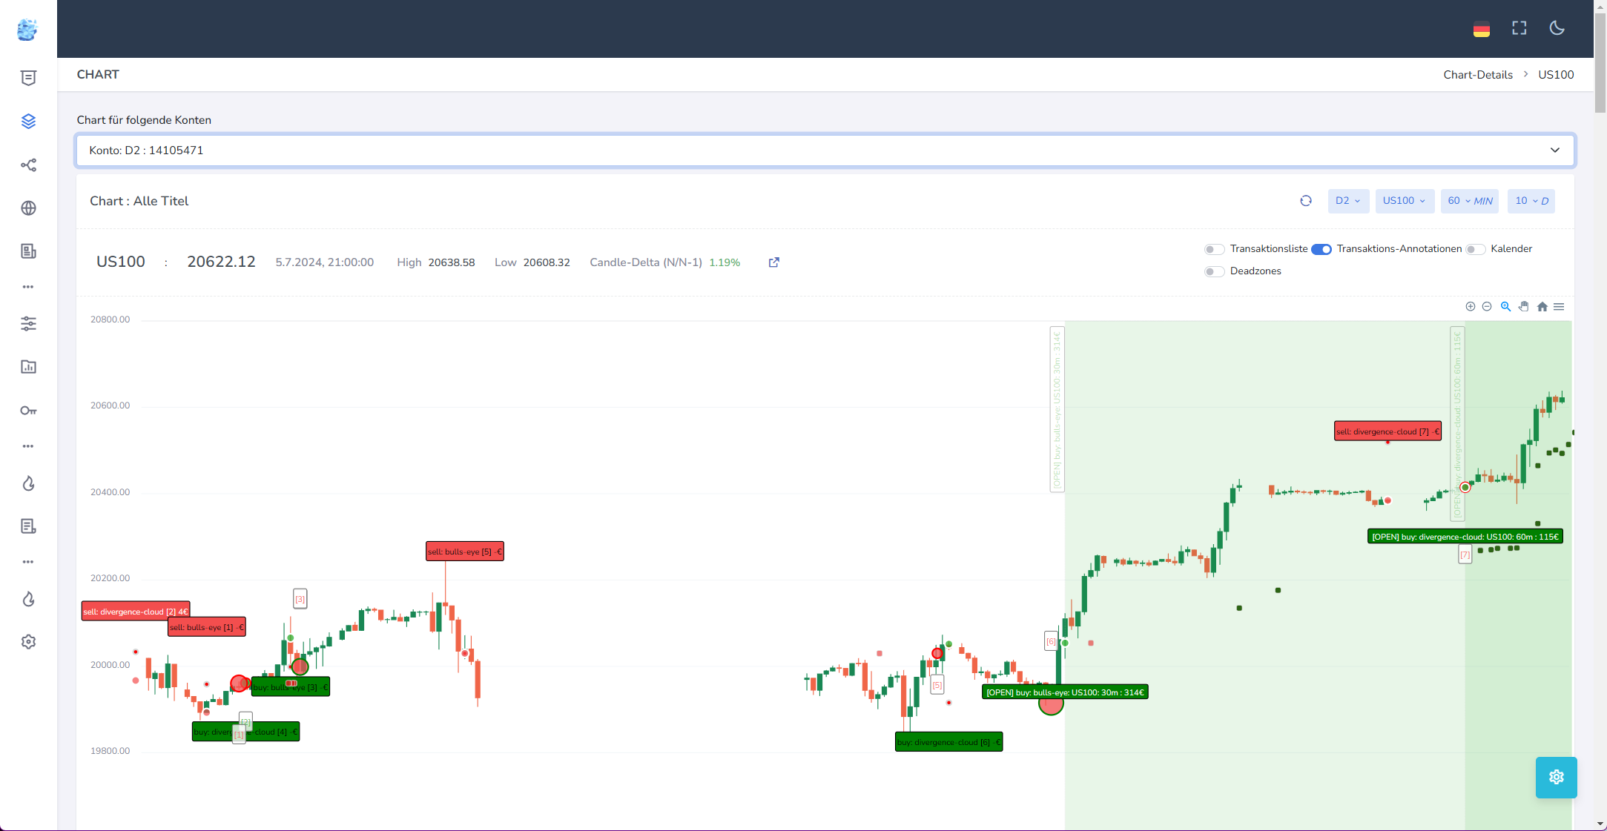The image size is (1607, 831).
Task: Enable the Transaktionsliste toggle
Action: 1214,249
